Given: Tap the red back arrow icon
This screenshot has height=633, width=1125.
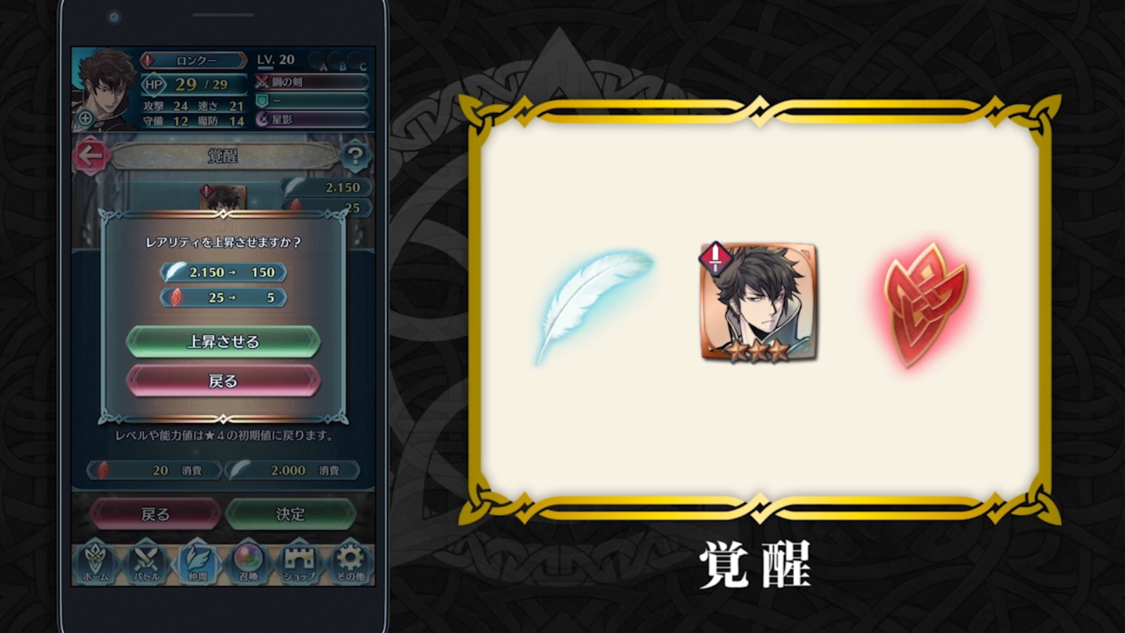Looking at the screenshot, I should coord(91,155).
